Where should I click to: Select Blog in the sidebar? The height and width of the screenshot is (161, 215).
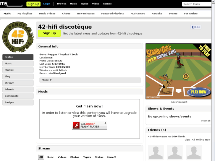[18, 77]
